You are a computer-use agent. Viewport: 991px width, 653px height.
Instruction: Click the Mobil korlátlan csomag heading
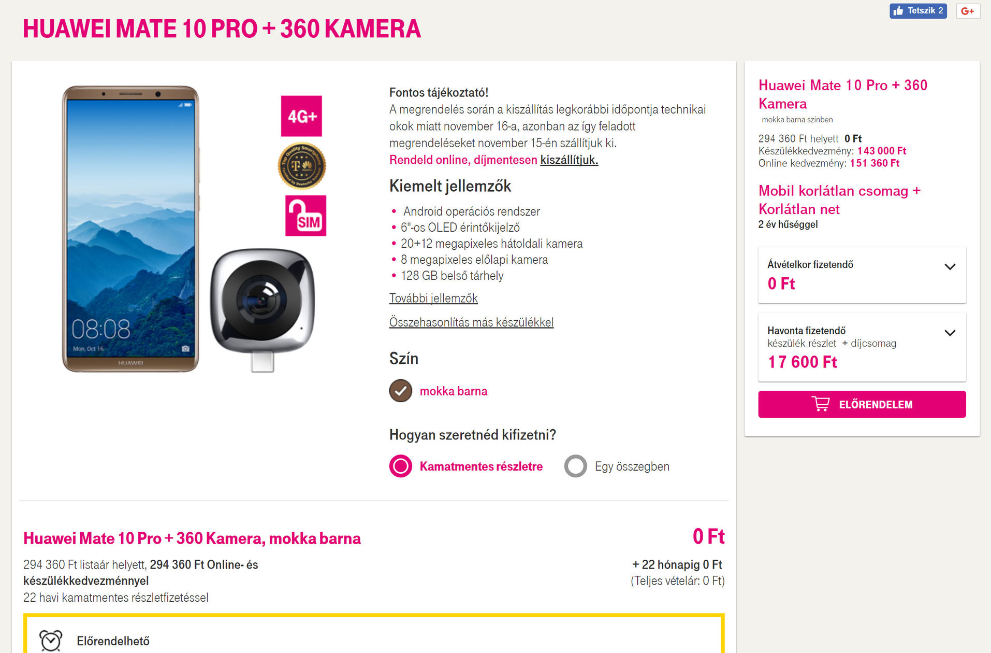point(839,200)
